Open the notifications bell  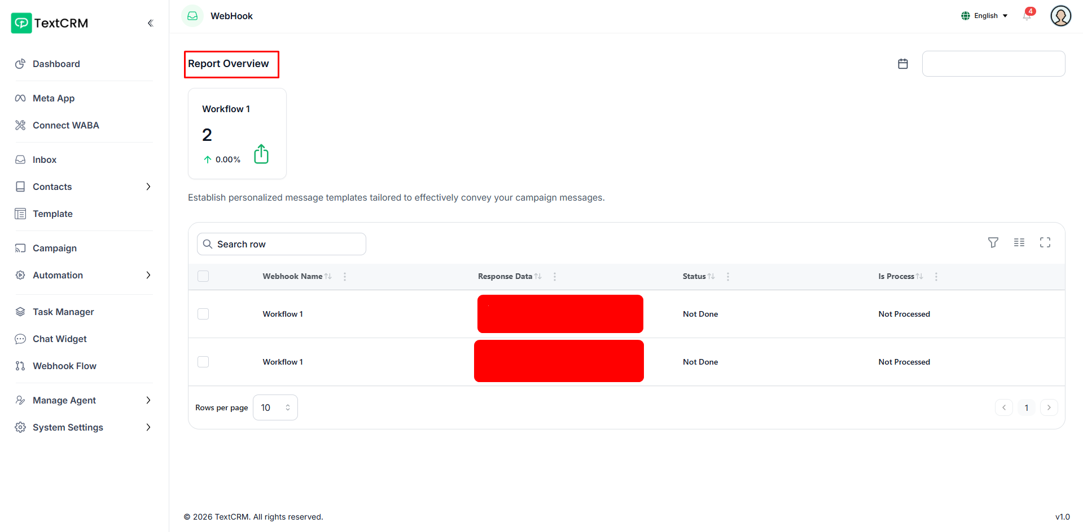coord(1027,16)
